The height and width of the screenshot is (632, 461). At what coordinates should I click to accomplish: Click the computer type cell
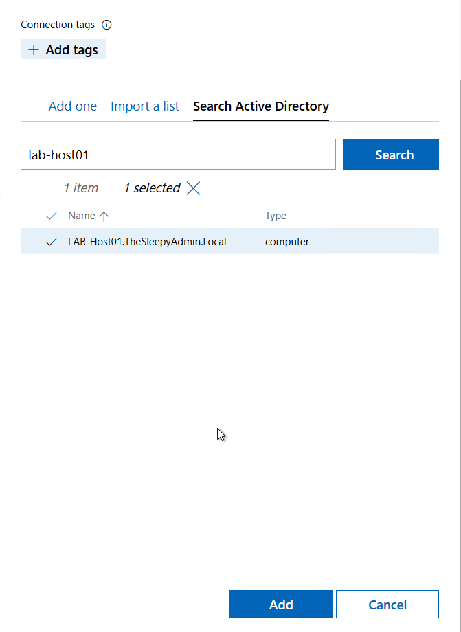coord(287,242)
